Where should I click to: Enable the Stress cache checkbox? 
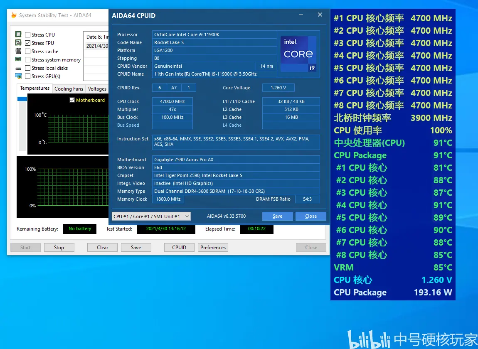28,51
